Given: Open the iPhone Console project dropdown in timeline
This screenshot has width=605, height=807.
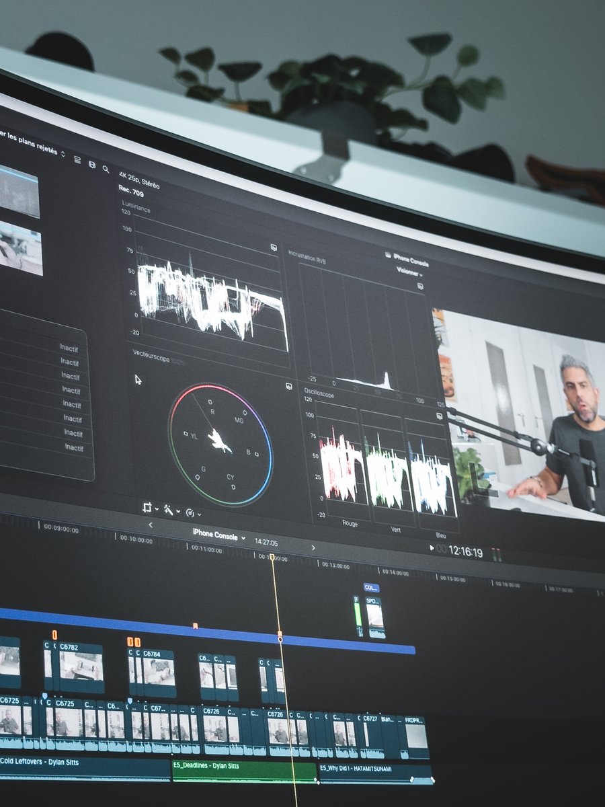Looking at the screenshot, I should (218, 535).
